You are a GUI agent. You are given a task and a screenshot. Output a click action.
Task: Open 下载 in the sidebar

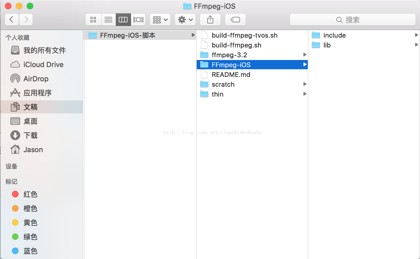(x=42, y=135)
